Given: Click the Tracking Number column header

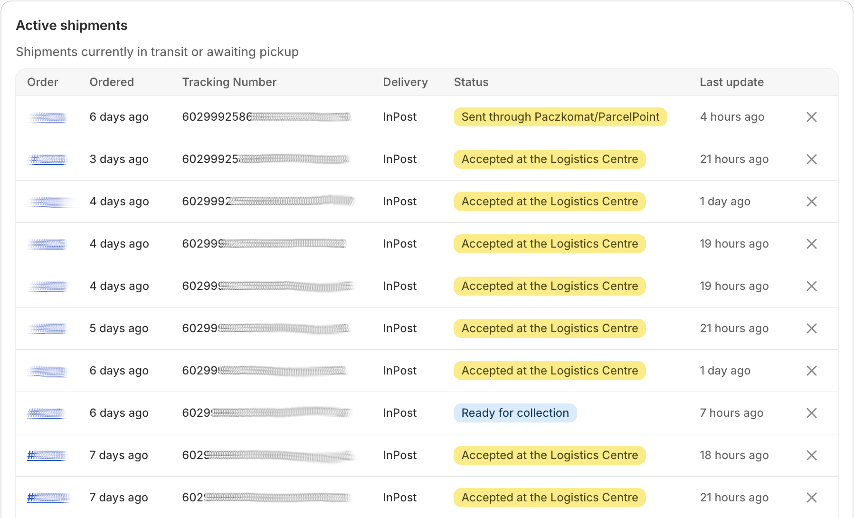Looking at the screenshot, I should click(x=229, y=82).
